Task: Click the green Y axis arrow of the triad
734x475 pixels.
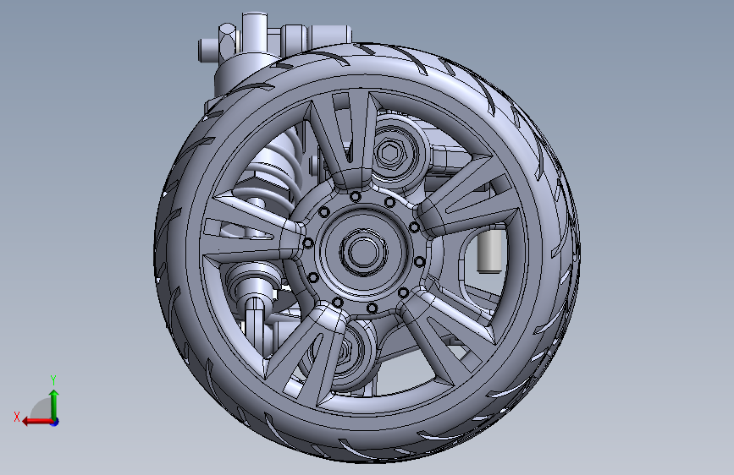Action: pos(54,404)
